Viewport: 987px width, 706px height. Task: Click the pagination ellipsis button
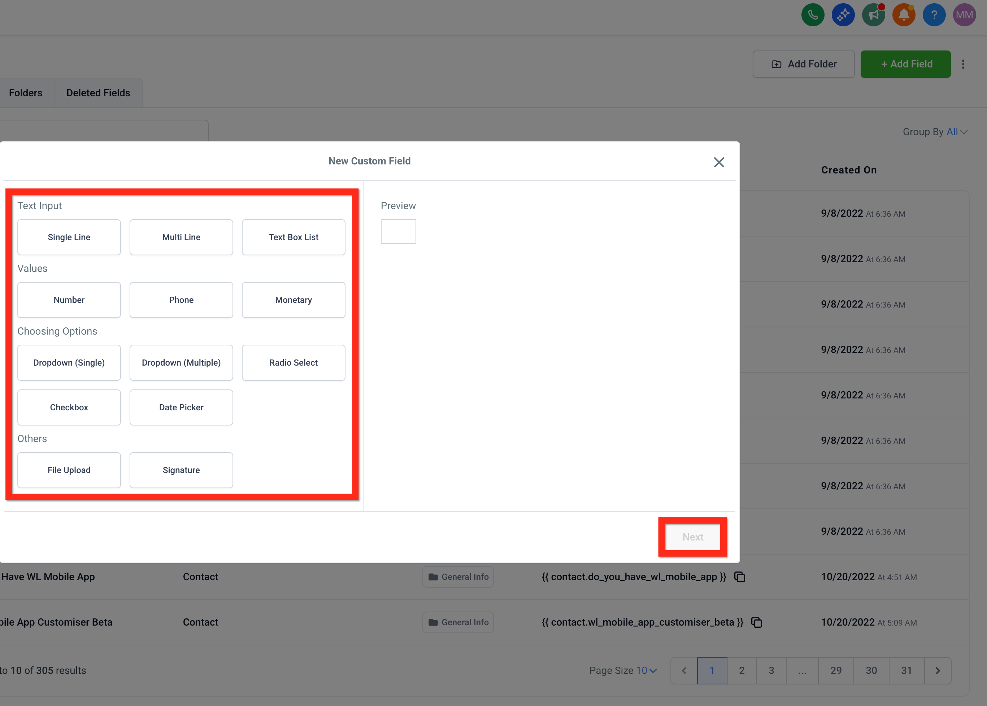coord(803,671)
